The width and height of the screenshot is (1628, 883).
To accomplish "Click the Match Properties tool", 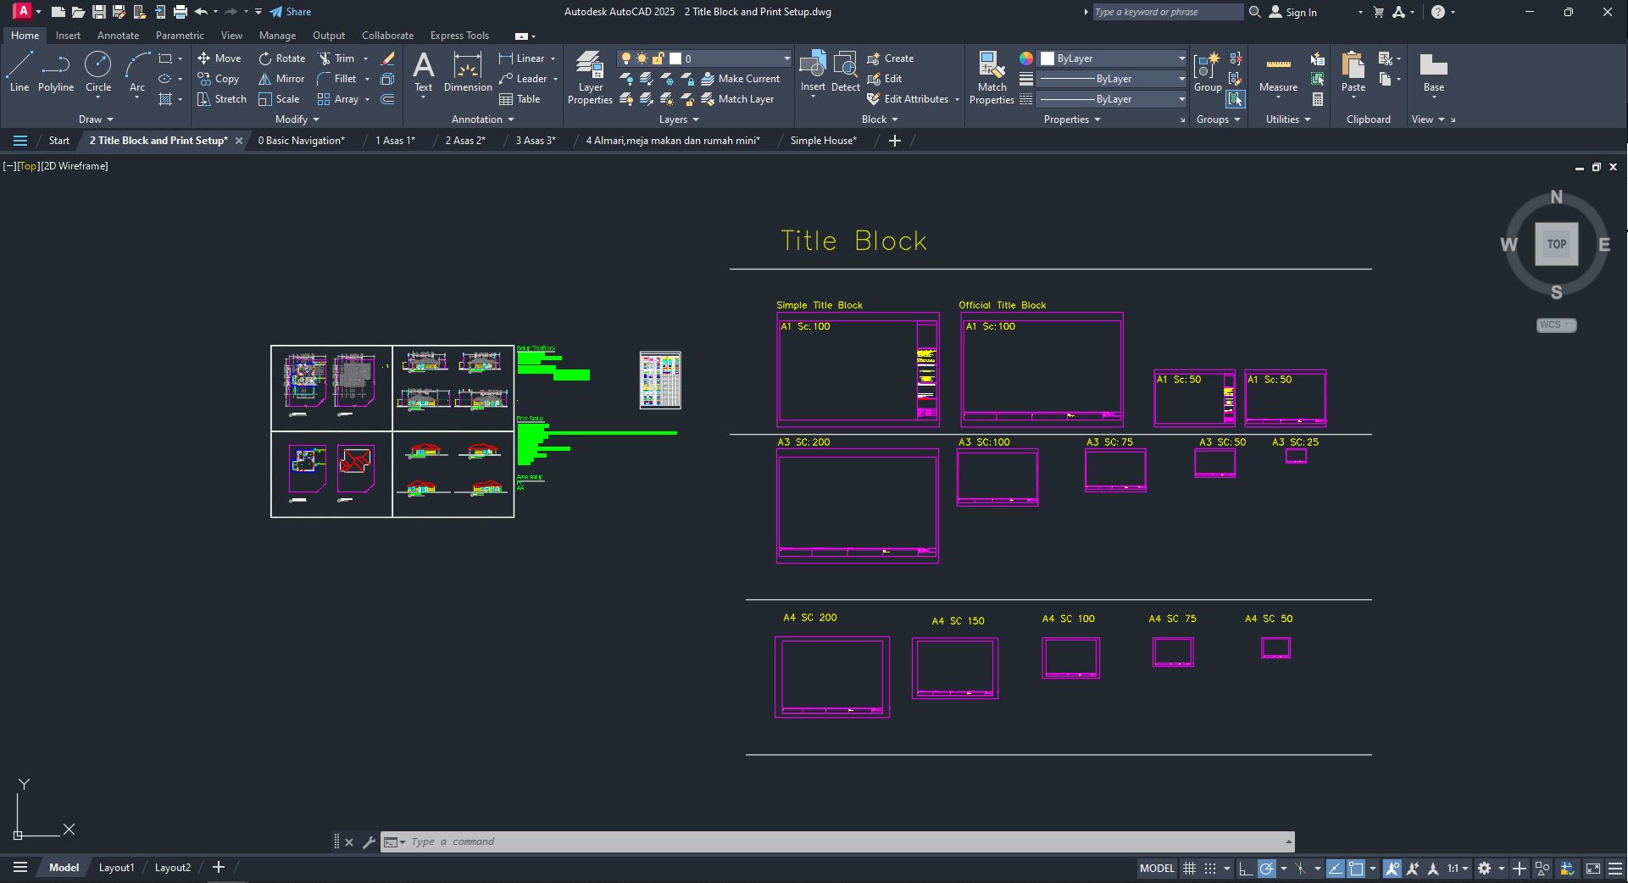I will click(992, 78).
